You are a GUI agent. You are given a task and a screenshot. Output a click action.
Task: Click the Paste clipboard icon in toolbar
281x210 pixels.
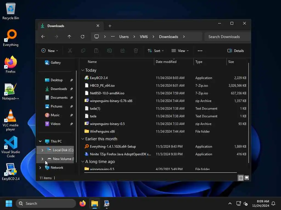(x=96, y=51)
